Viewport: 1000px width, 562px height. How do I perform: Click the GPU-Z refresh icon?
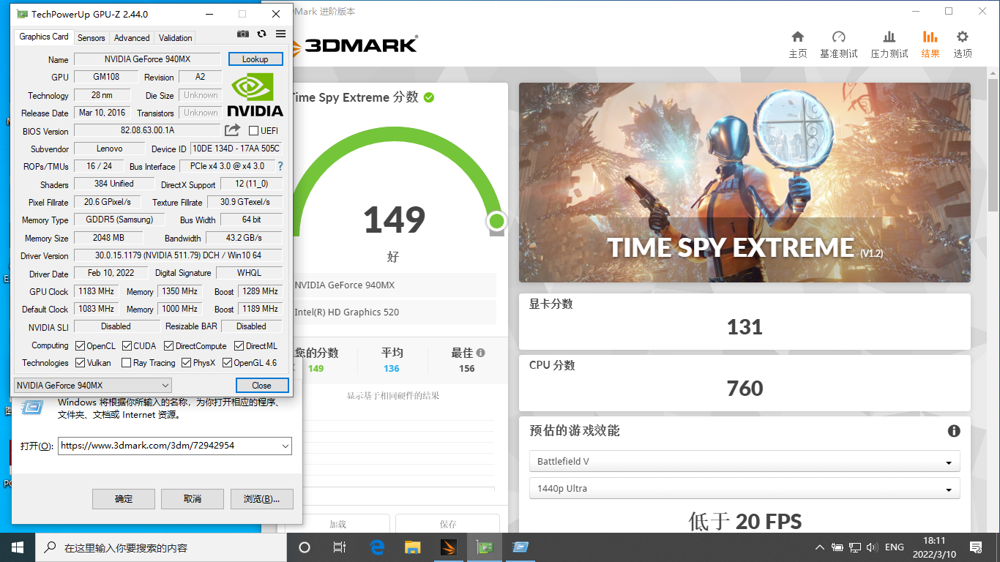point(261,34)
